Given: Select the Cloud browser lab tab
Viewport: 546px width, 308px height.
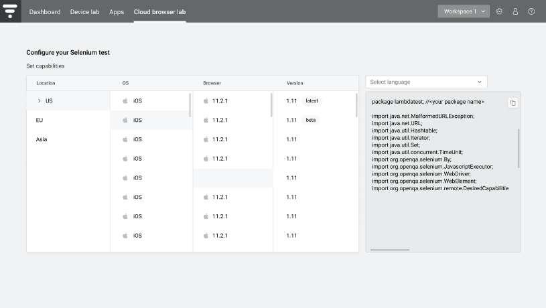Looking at the screenshot, I should pos(160,12).
